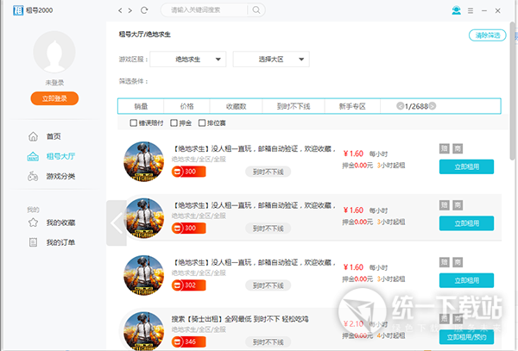
Task: Click the 清除筛选 button
Action: 485,35
